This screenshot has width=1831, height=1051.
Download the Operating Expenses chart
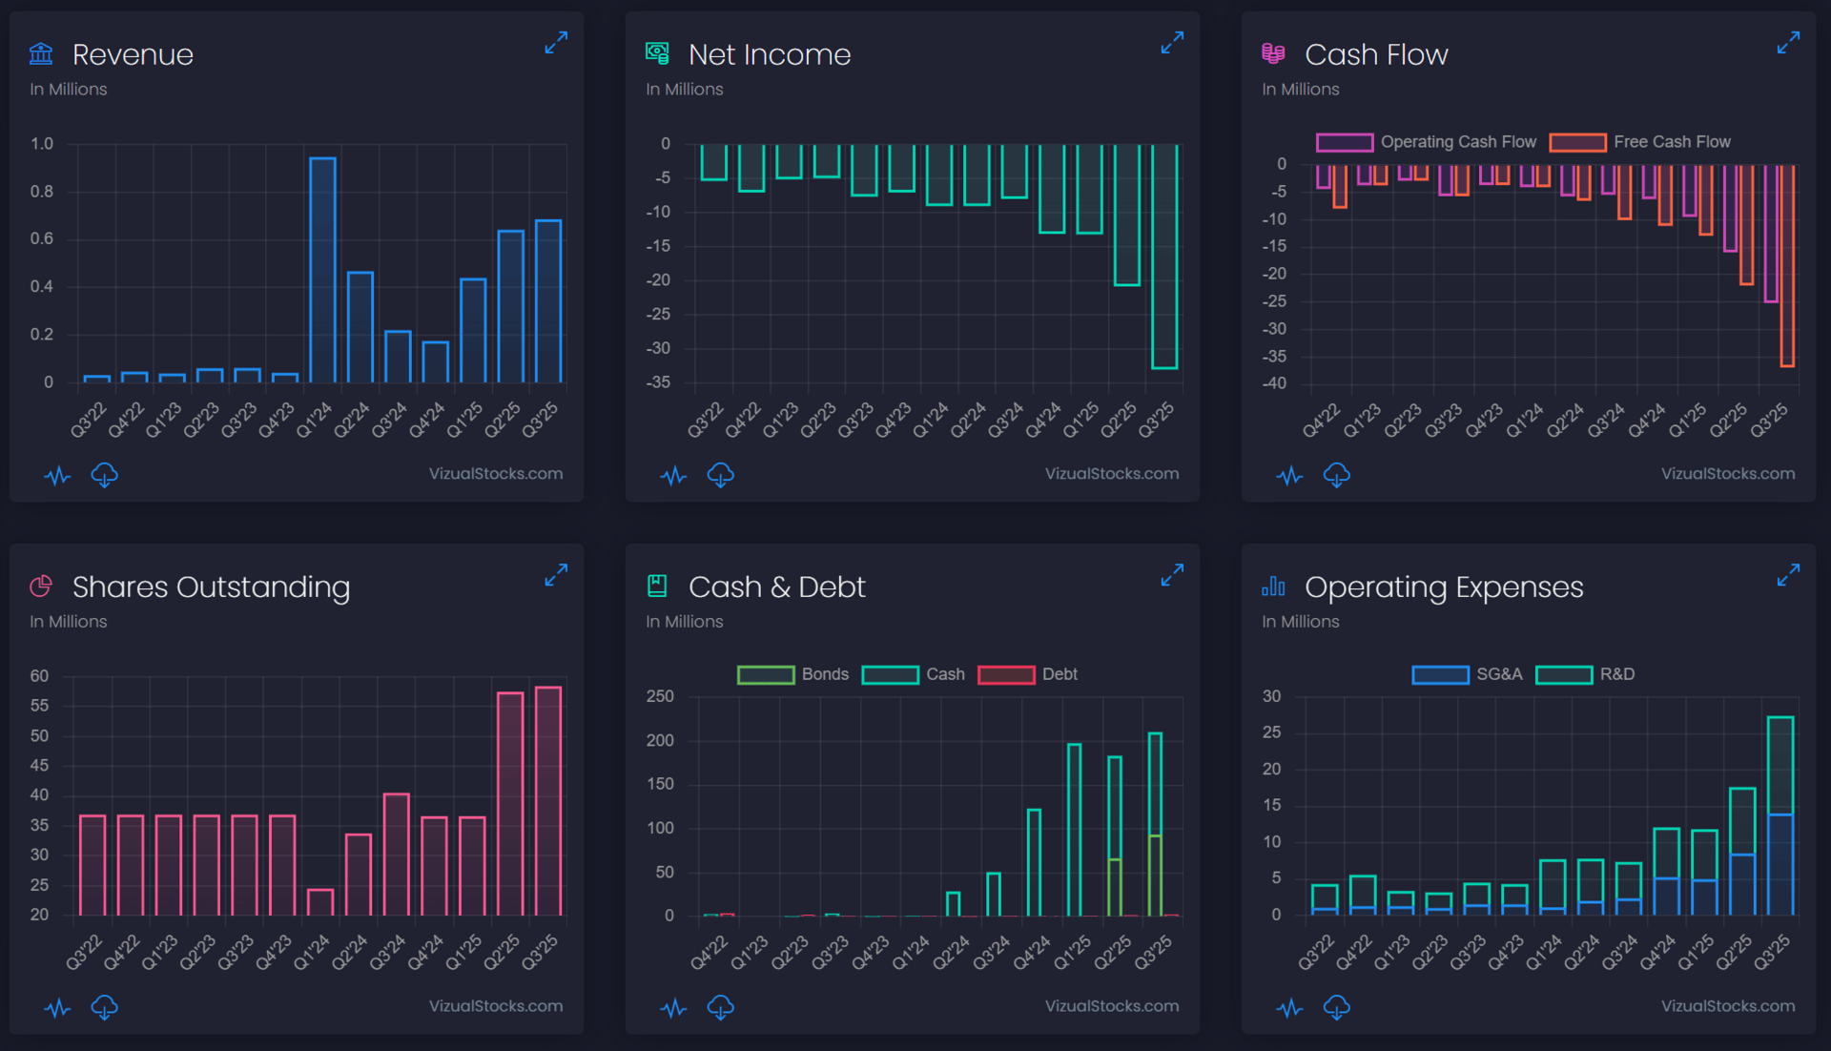pyautogui.click(x=1336, y=1007)
